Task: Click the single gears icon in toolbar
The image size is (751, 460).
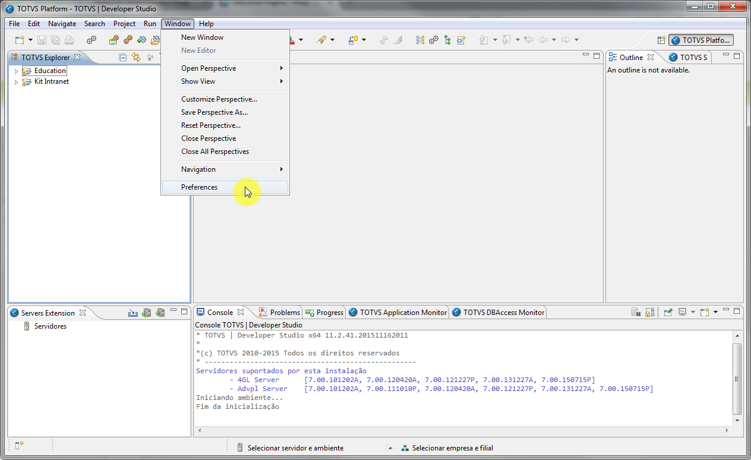Action: click(x=91, y=40)
